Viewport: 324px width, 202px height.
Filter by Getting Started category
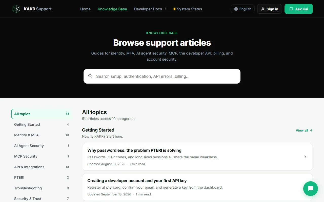(42, 124)
